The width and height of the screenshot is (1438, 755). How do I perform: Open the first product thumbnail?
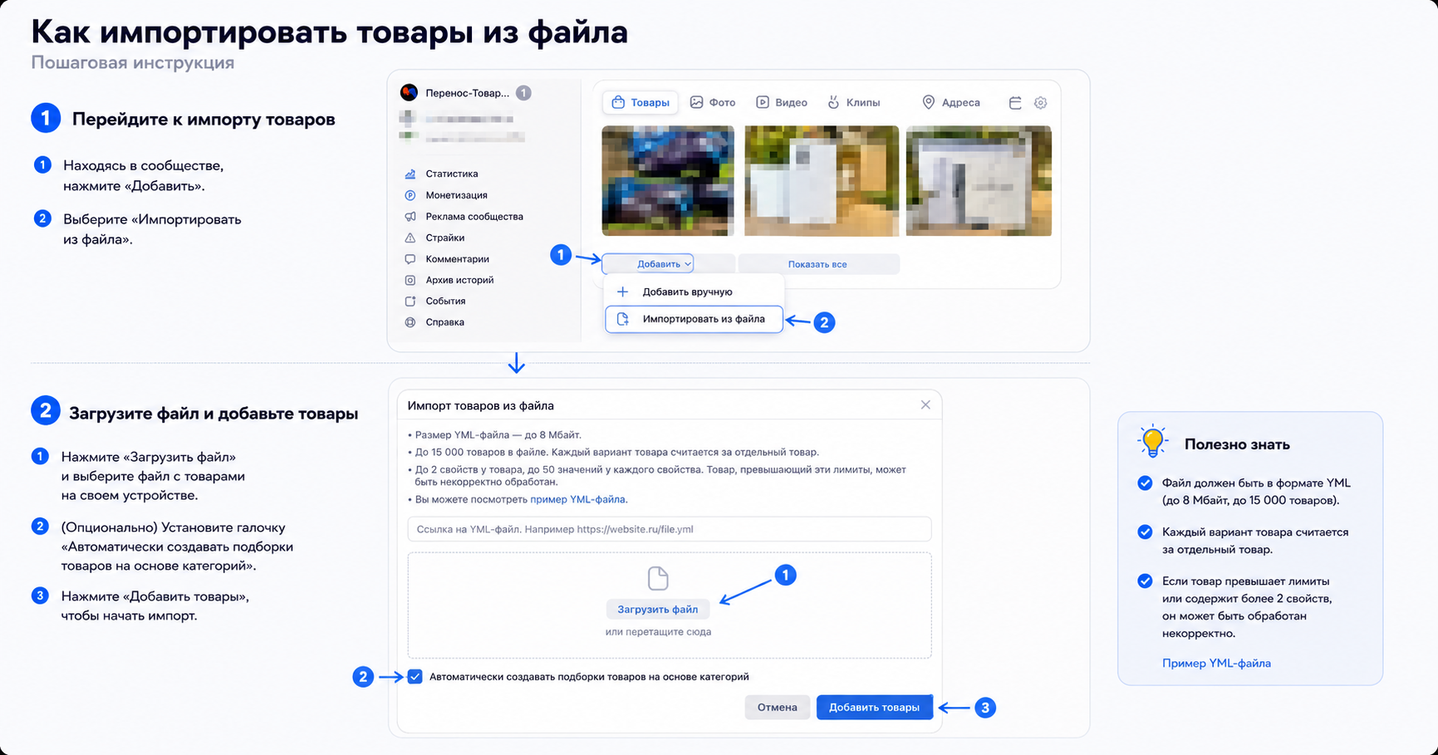coord(668,181)
